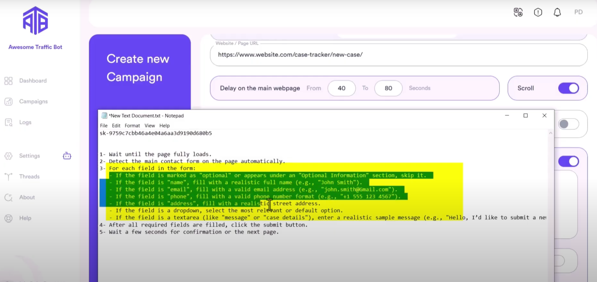Click the Campaigns sidebar icon
Screen dimensions: 597x282
pos(8,102)
